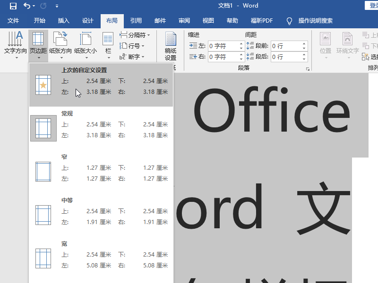Increase 段前 spacing with up spinner
The width and height of the screenshot is (378, 283).
(x=304, y=43)
